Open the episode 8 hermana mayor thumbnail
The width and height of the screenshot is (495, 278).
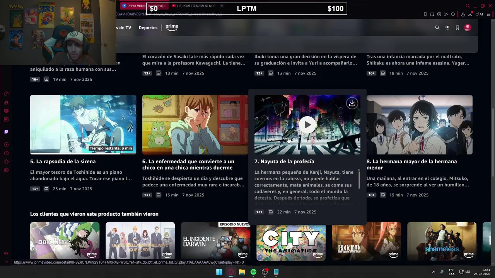[x=420, y=125]
